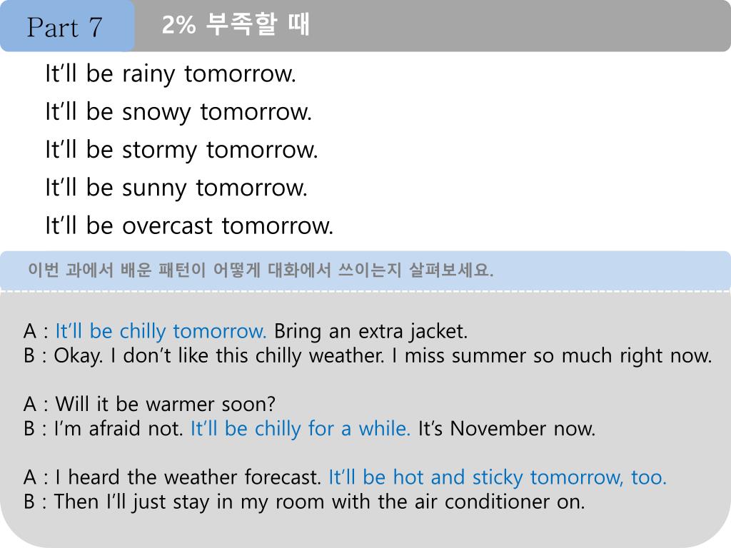
Task: Click text It's November now
Action: pos(507,429)
